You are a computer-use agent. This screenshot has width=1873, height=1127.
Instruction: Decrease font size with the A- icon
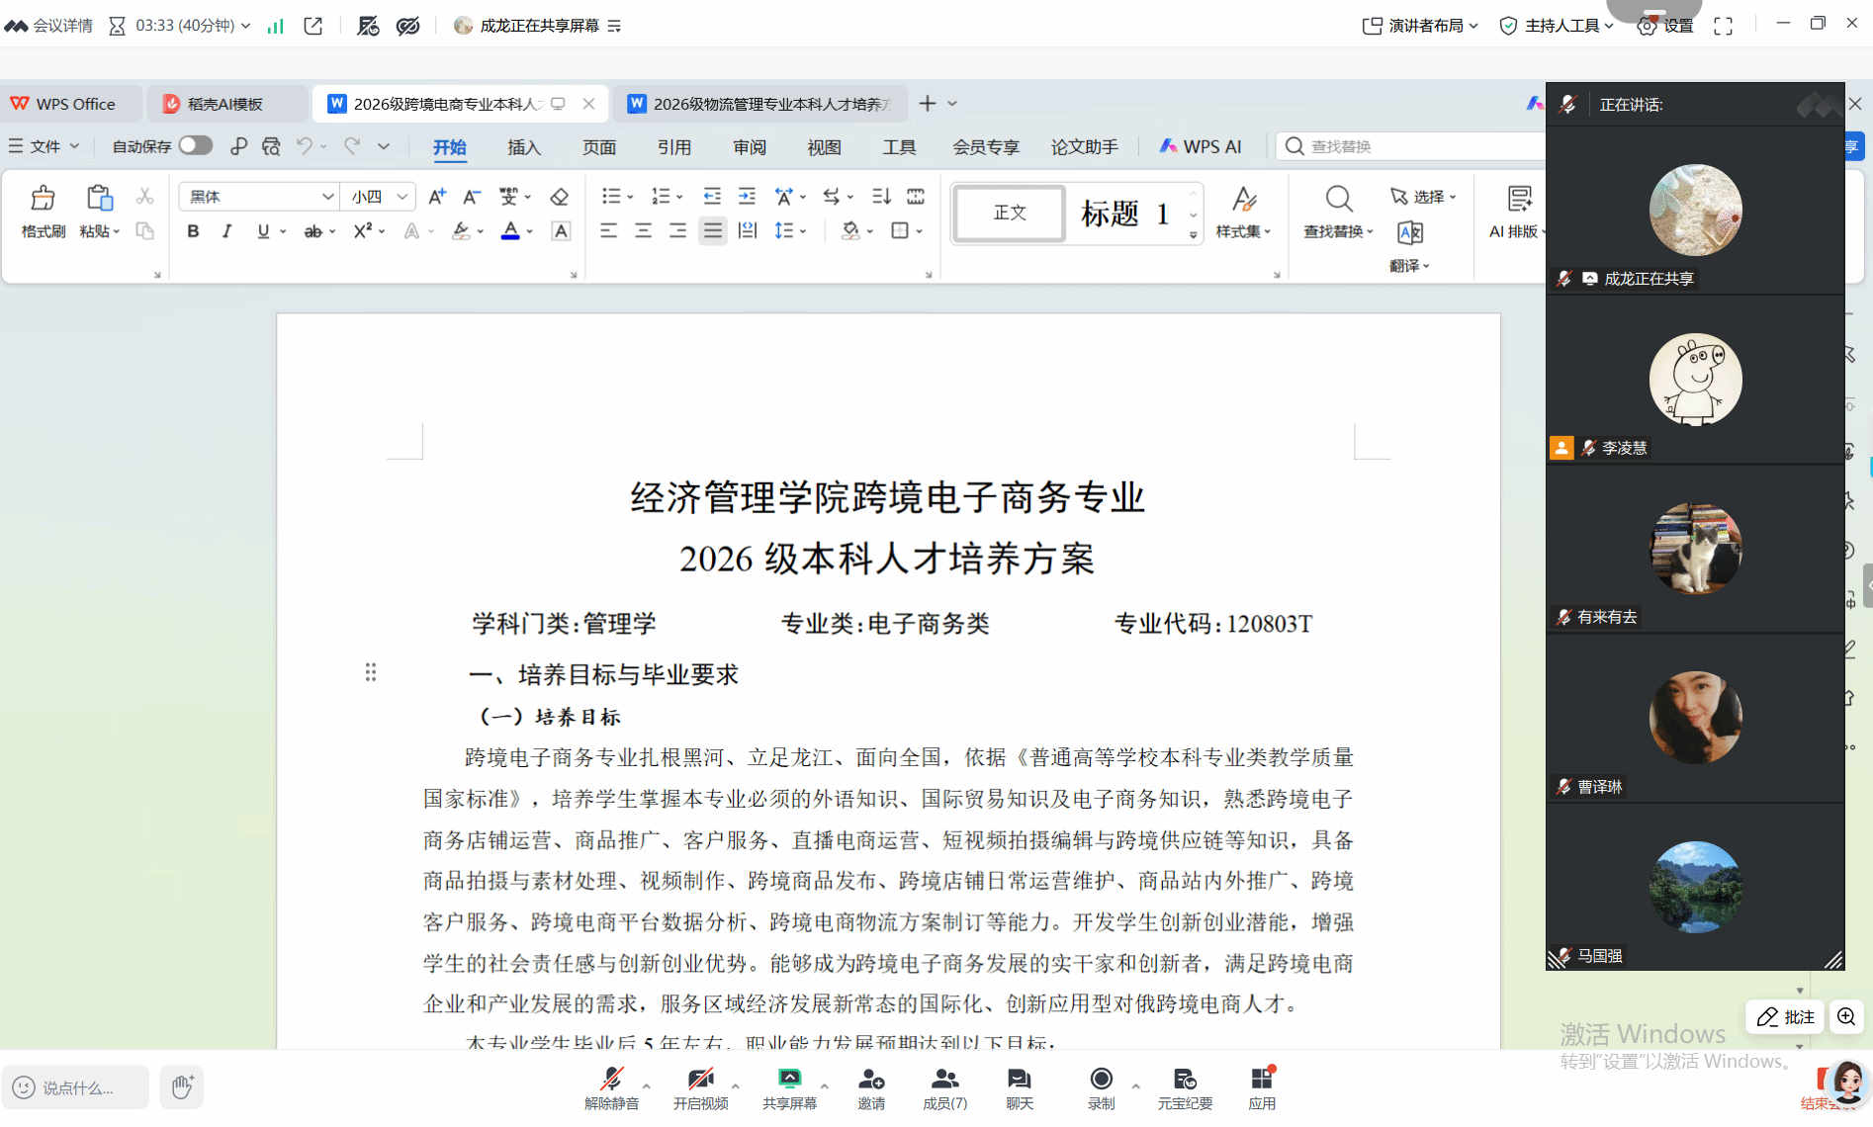coord(472,197)
